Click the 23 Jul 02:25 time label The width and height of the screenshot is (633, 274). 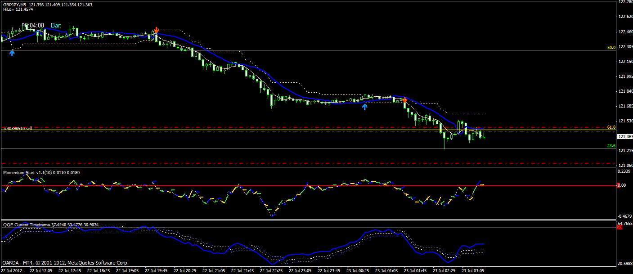444,271
